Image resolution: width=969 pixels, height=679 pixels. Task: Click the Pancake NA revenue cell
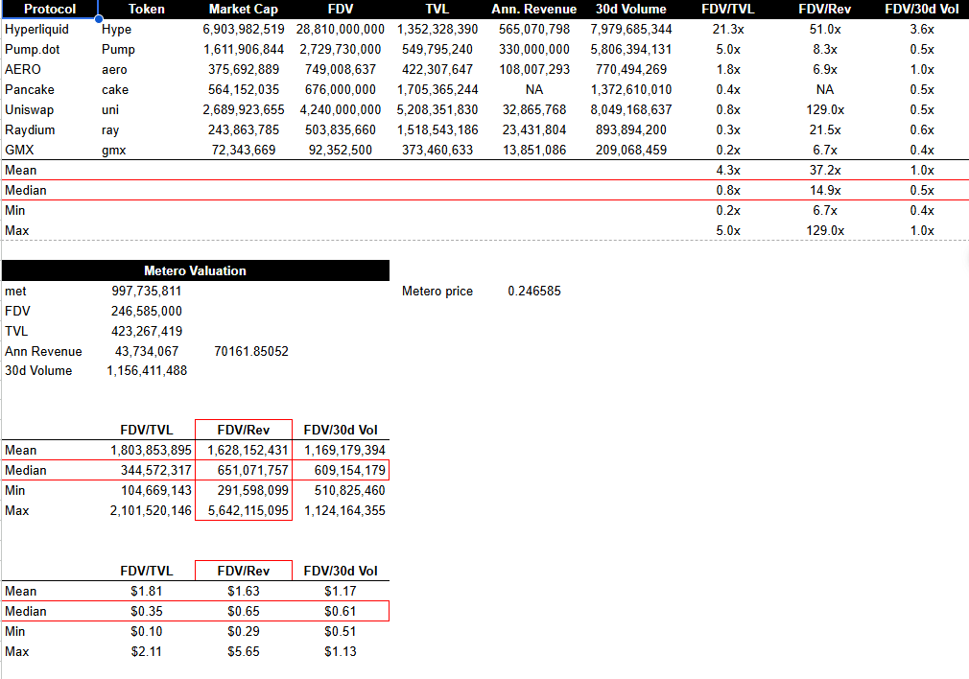click(534, 89)
